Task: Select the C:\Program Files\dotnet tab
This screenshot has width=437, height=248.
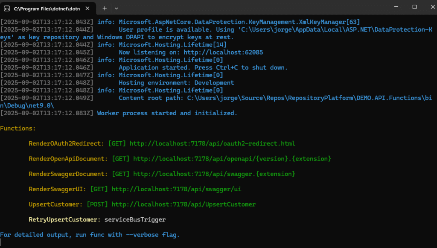Action: [x=48, y=9]
